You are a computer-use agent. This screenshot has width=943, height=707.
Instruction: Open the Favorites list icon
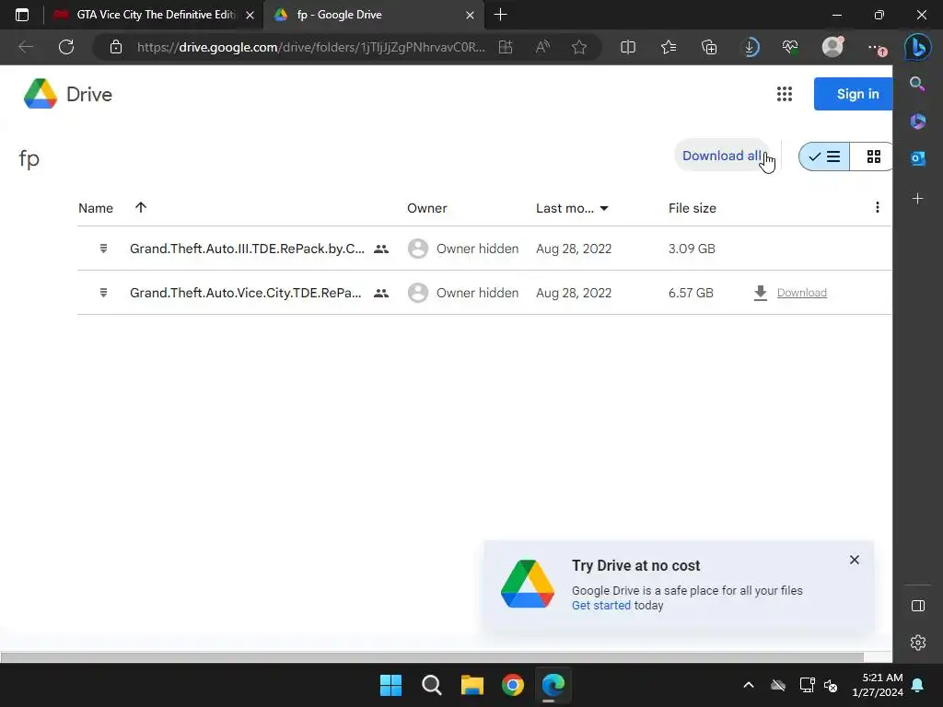669,47
